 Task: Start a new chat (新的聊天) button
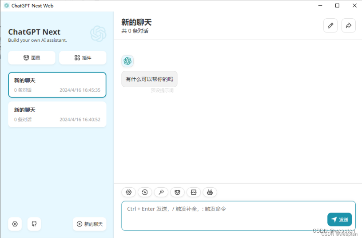pyautogui.click(x=90, y=224)
